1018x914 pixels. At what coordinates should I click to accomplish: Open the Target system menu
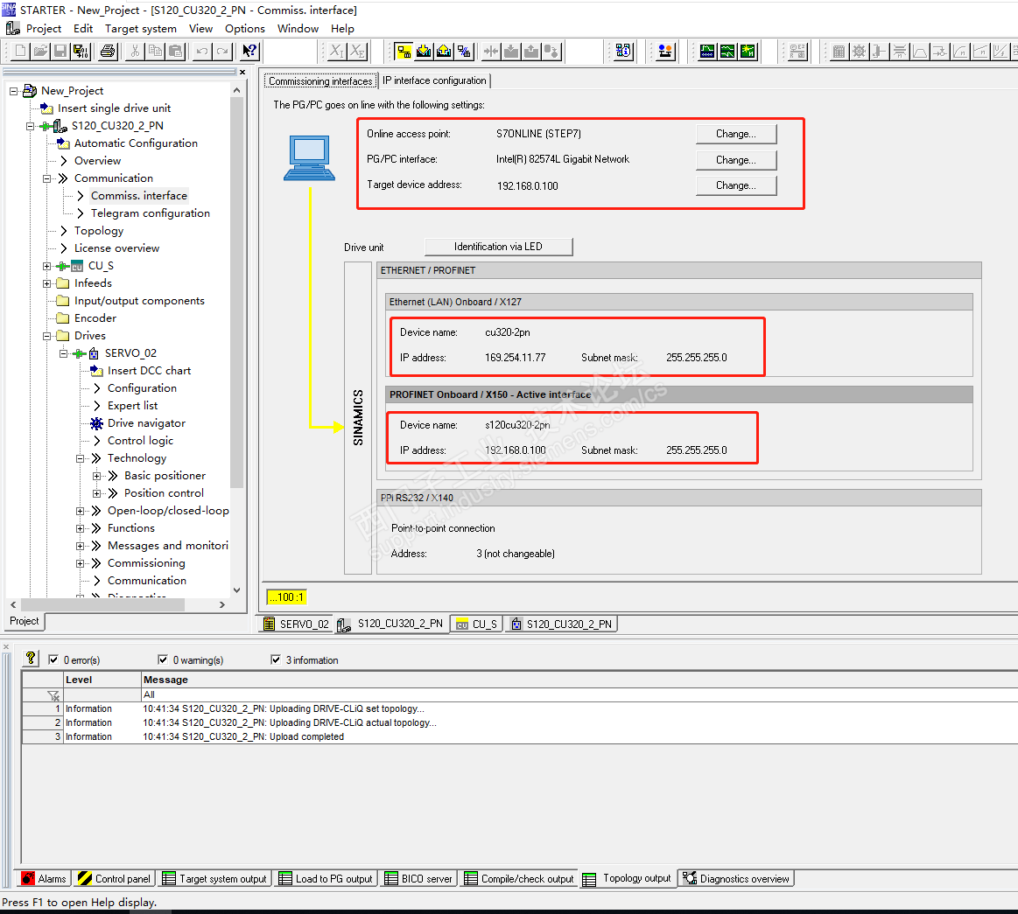click(141, 29)
